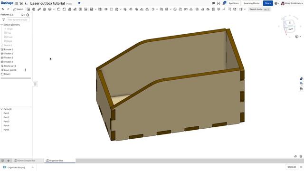Click the tab manager icon at bottom left
Screen dimensions: 304x171
click(3, 161)
